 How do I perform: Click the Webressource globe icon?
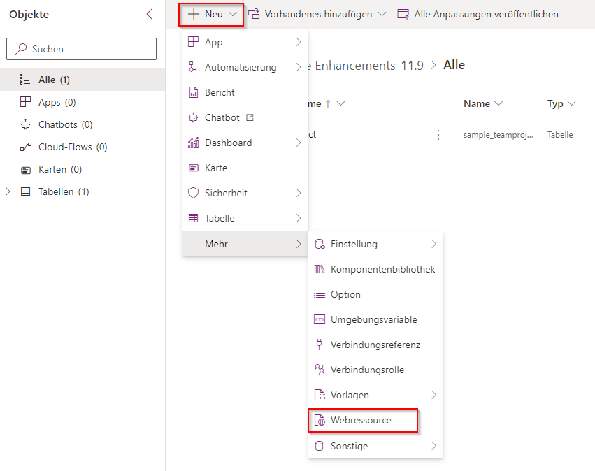coord(320,421)
